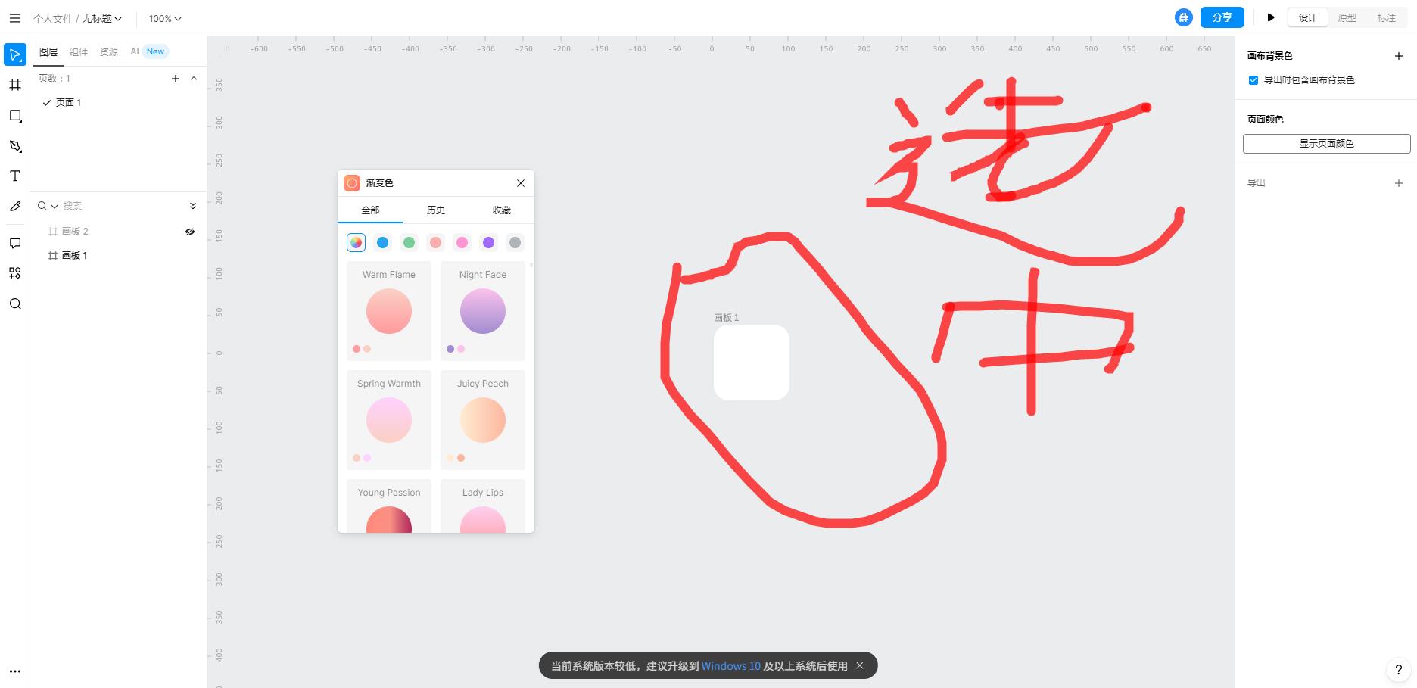Dismiss the Windows upgrade notification

(860, 665)
